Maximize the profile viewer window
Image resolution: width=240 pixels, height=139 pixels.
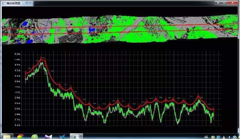[224, 3]
